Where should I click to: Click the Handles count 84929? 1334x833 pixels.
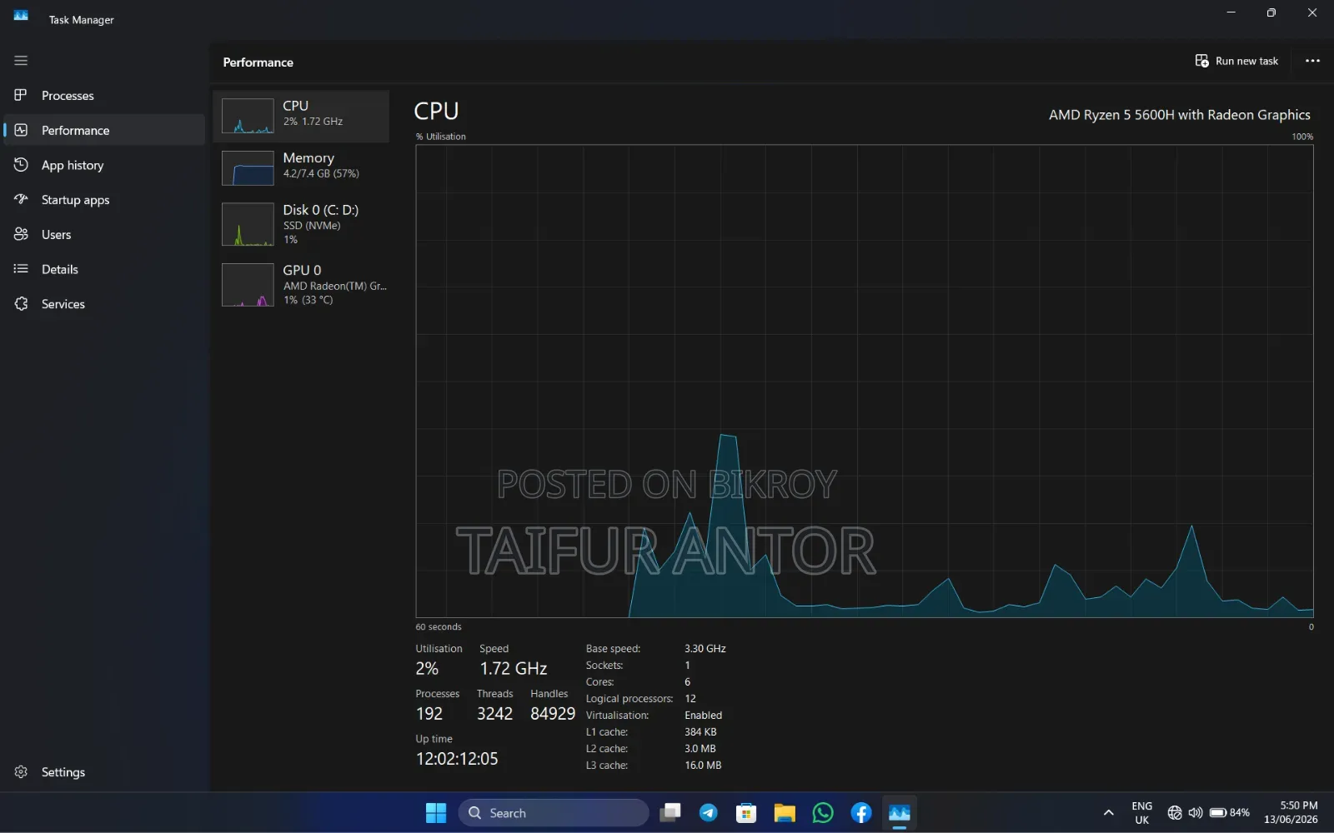(553, 714)
